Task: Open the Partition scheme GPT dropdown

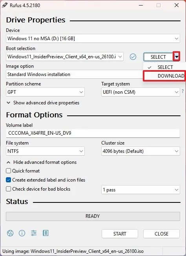Action: click(45, 92)
